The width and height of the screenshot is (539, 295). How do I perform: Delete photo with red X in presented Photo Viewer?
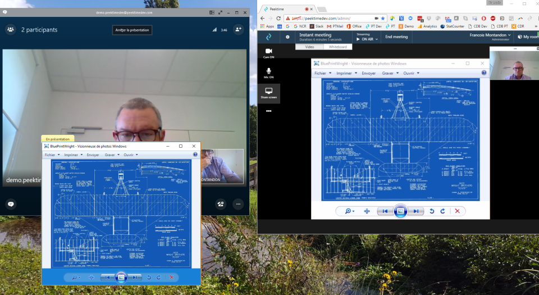tap(172, 278)
